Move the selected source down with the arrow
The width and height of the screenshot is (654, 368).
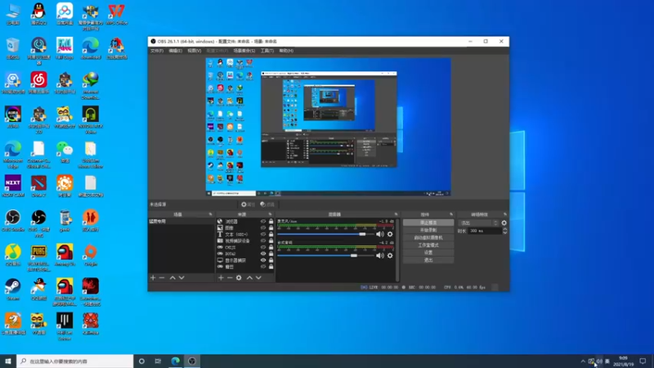coord(258,278)
